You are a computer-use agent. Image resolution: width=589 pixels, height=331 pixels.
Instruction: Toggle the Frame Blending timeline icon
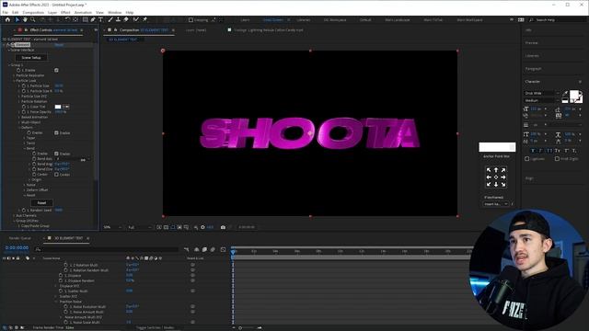click(x=204, y=249)
